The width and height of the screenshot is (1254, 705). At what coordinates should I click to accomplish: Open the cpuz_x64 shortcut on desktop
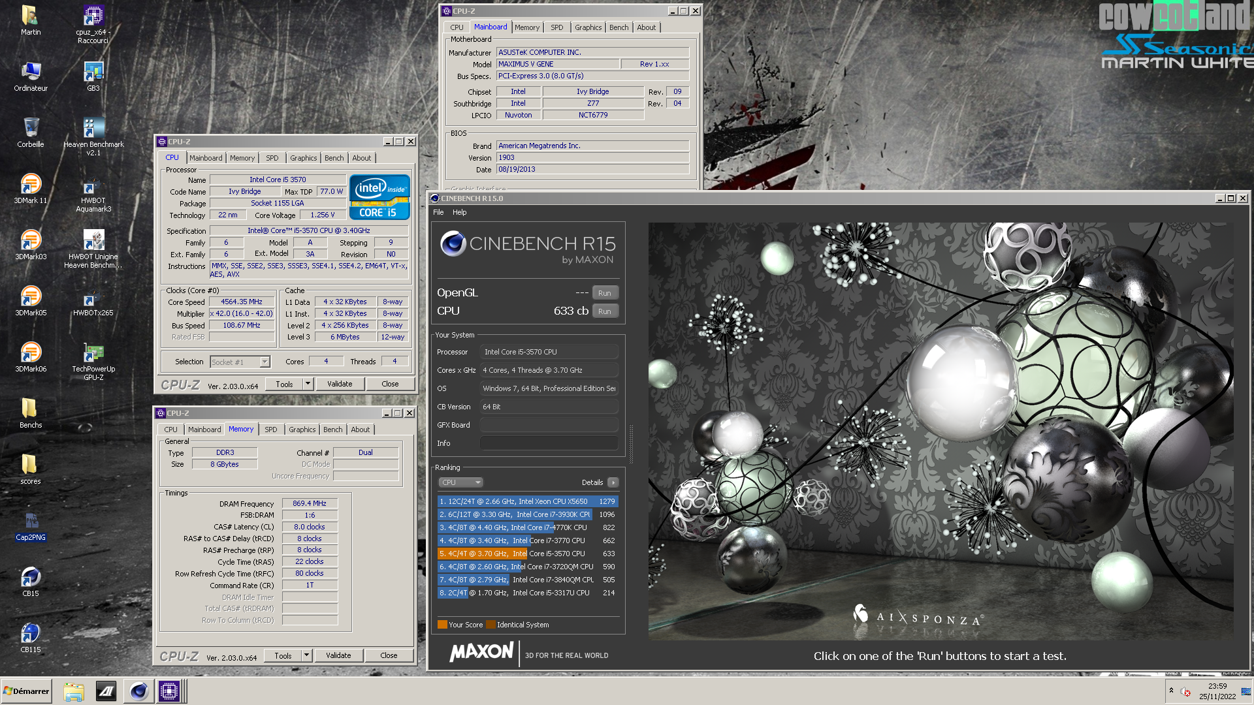pyautogui.click(x=93, y=24)
